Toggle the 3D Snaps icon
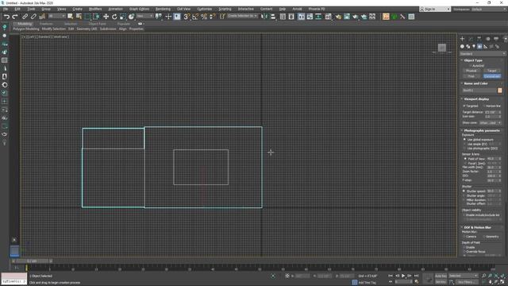 pos(187,17)
